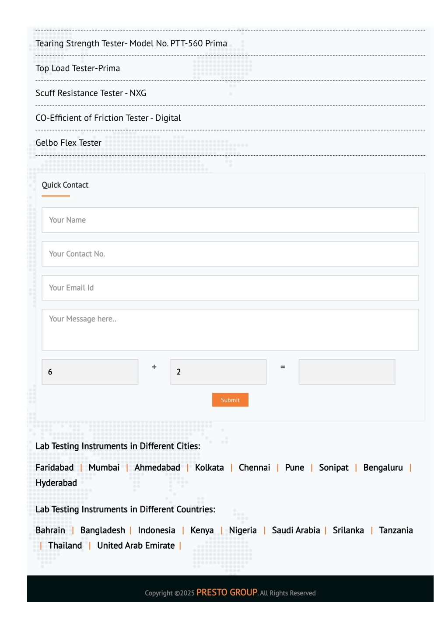Open Bengaluru city link
Image resolution: width=448 pixels, height=634 pixels.
tap(383, 468)
